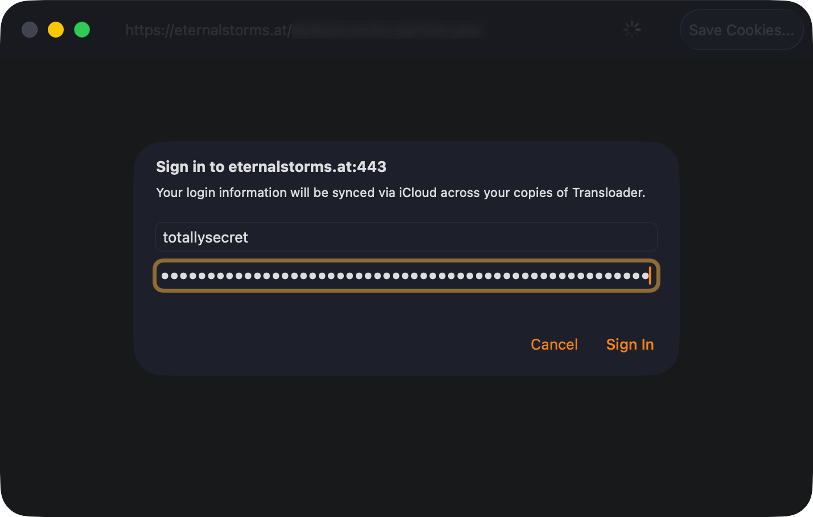
Task: Click the iCloud sync description text
Action: (x=400, y=192)
